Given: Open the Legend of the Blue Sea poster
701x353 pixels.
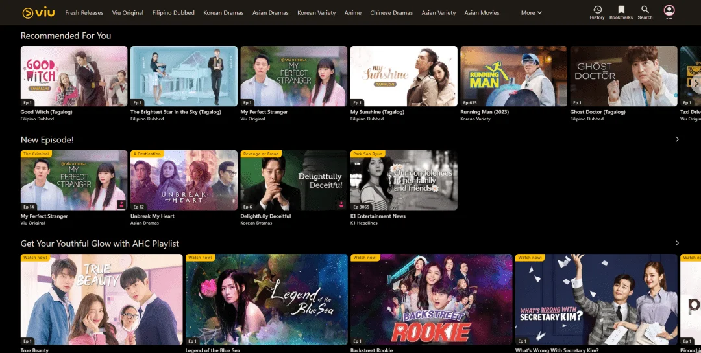Looking at the screenshot, I should click(x=267, y=299).
